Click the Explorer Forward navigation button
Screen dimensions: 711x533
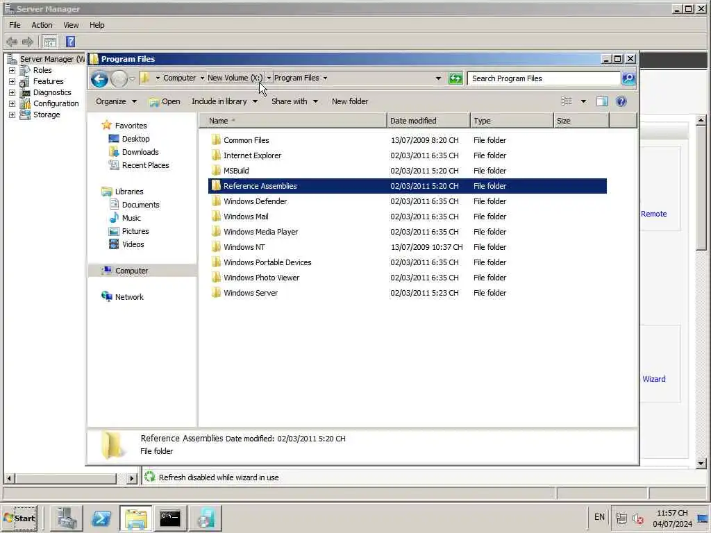[x=119, y=79]
